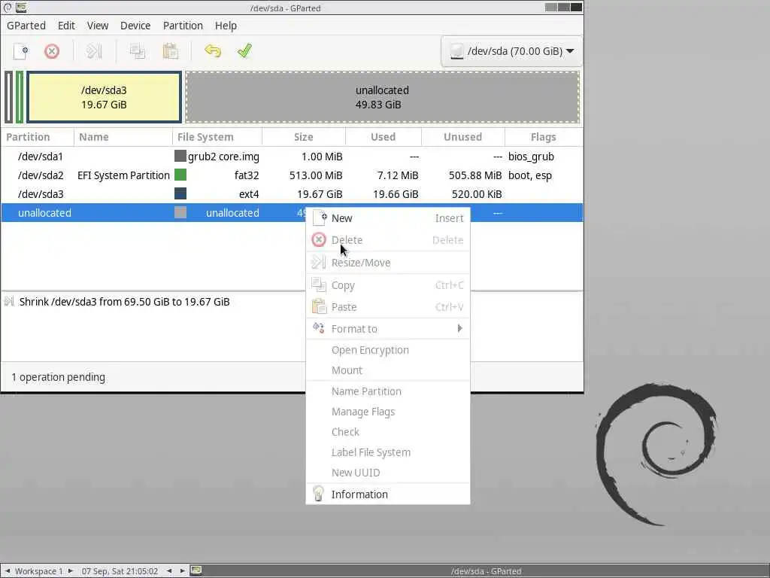
Task: Open the /dev/sda (70.00 GiB) device selector
Action: click(x=511, y=51)
